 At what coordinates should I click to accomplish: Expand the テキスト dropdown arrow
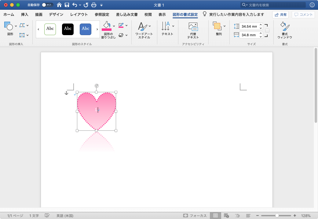pos(173,26)
